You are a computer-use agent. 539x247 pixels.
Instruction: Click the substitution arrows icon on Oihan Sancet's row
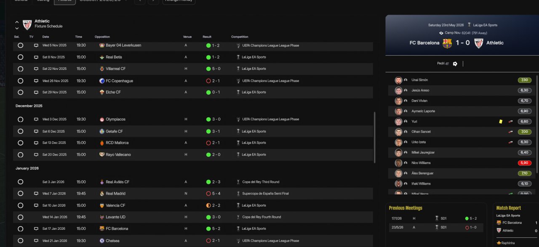click(x=511, y=132)
